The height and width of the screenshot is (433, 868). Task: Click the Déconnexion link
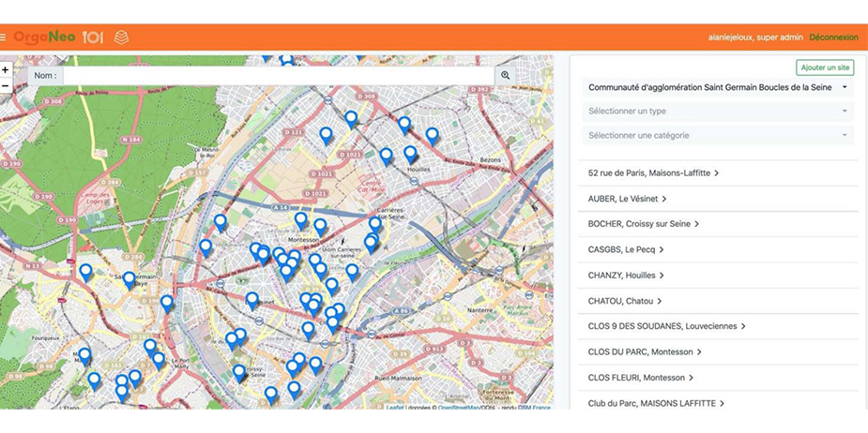click(833, 37)
